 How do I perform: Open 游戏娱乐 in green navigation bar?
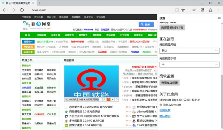coord(138,35)
